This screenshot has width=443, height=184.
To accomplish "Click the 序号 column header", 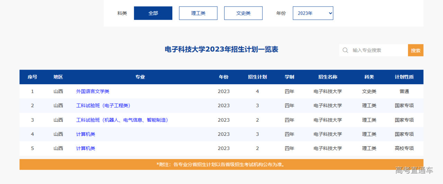I will (33, 77).
